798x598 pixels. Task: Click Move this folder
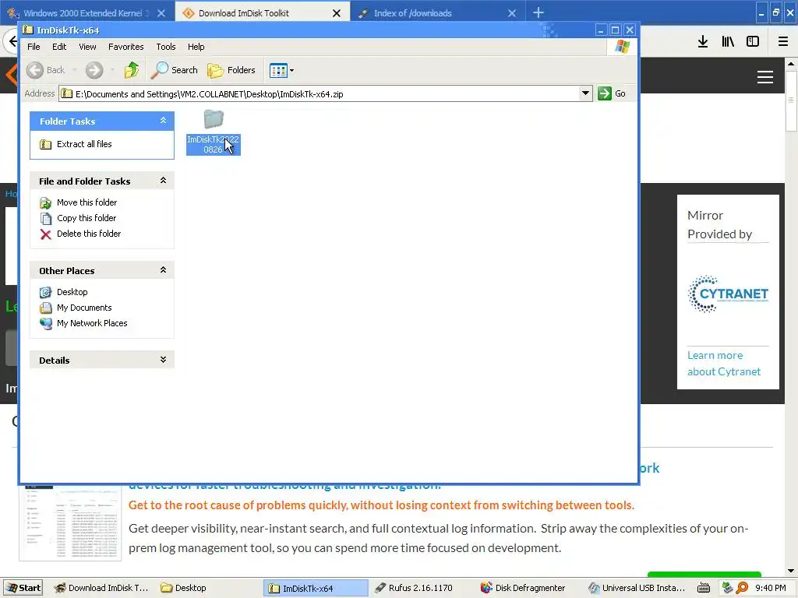pyautogui.click(x=87, y=202)
